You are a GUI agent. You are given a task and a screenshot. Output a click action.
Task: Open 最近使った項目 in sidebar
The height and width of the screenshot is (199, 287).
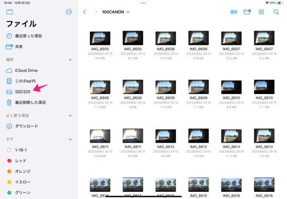28,36
